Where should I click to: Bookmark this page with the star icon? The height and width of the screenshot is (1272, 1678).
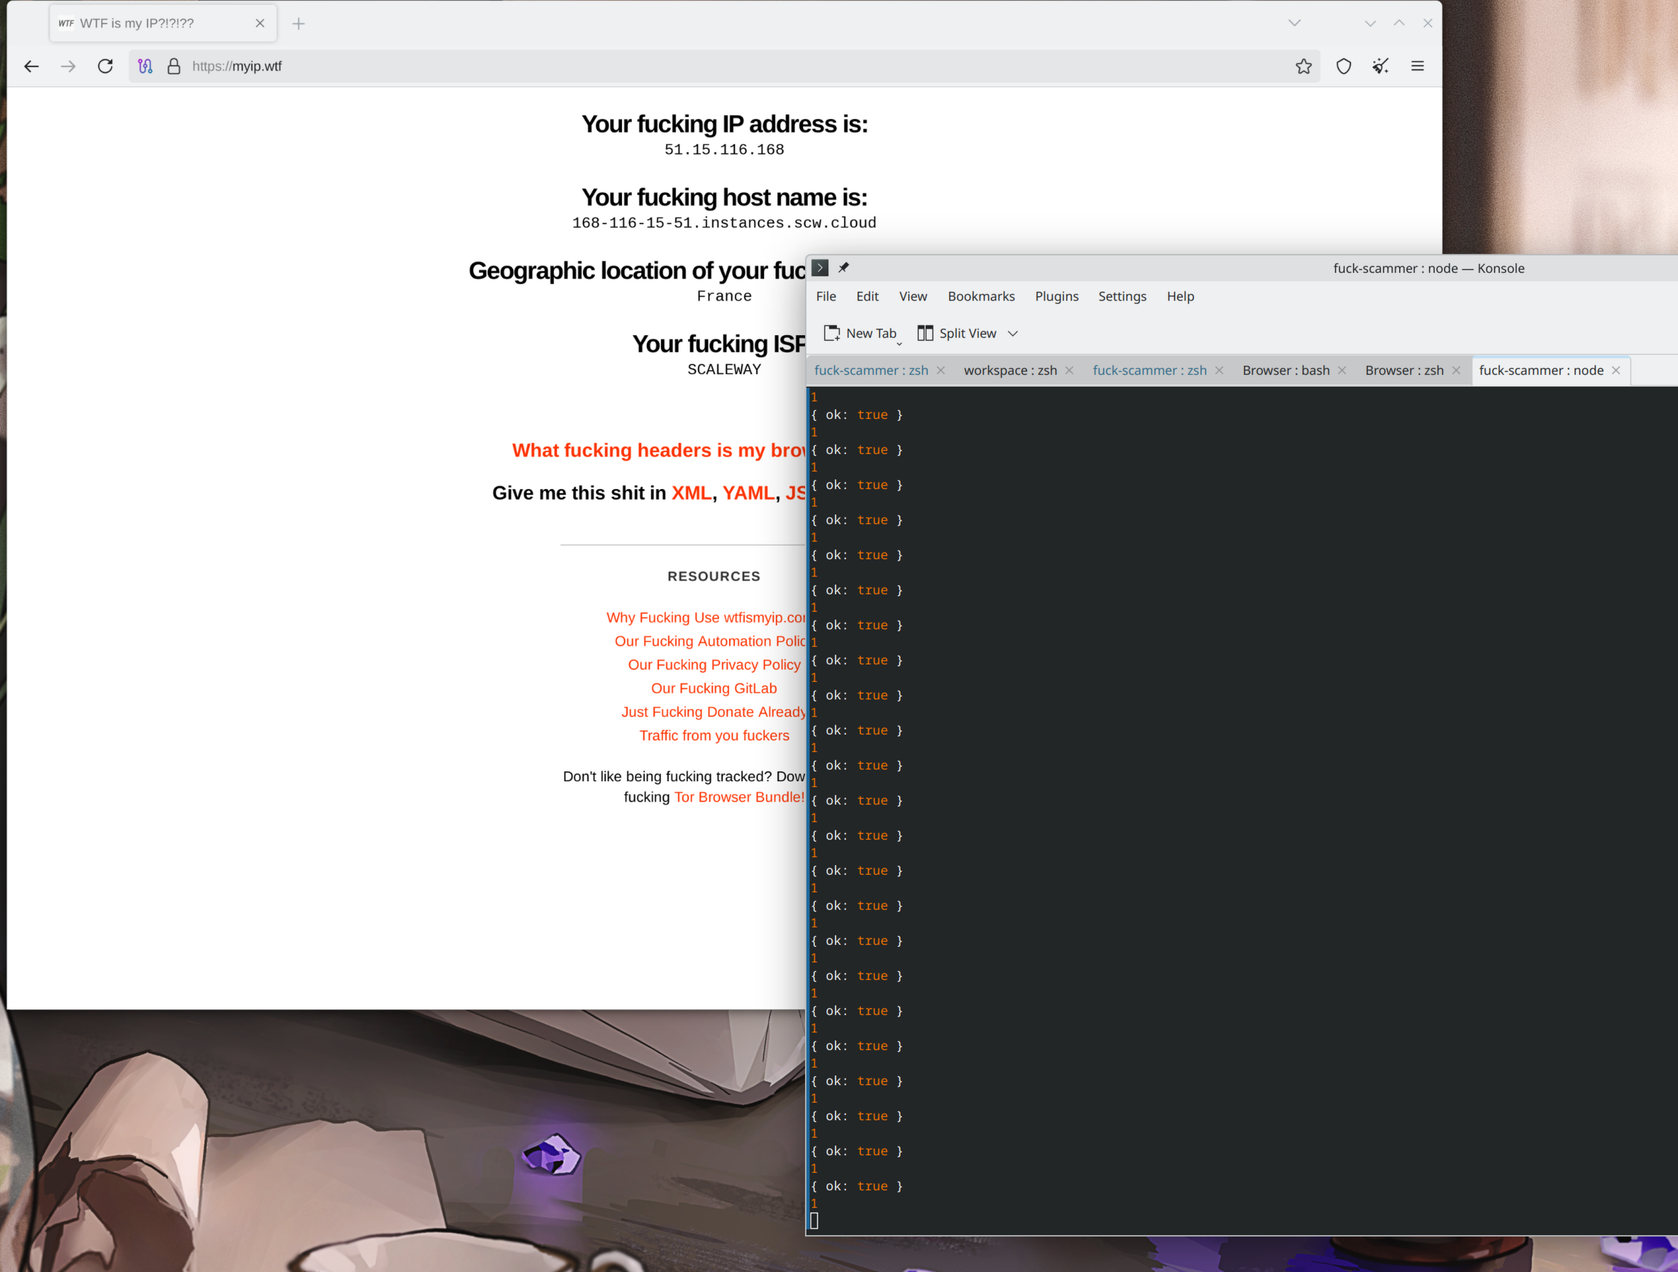point(1303,66)
